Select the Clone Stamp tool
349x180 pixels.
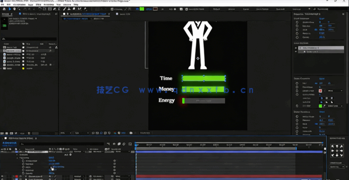click(x=69, y=9)
